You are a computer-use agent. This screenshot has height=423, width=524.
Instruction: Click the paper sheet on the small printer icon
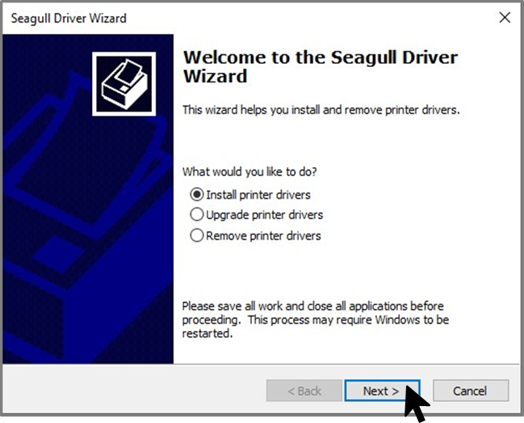[128, 71]
